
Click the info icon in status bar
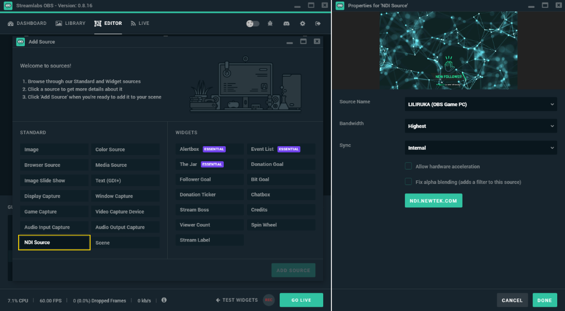pos(164,300)
